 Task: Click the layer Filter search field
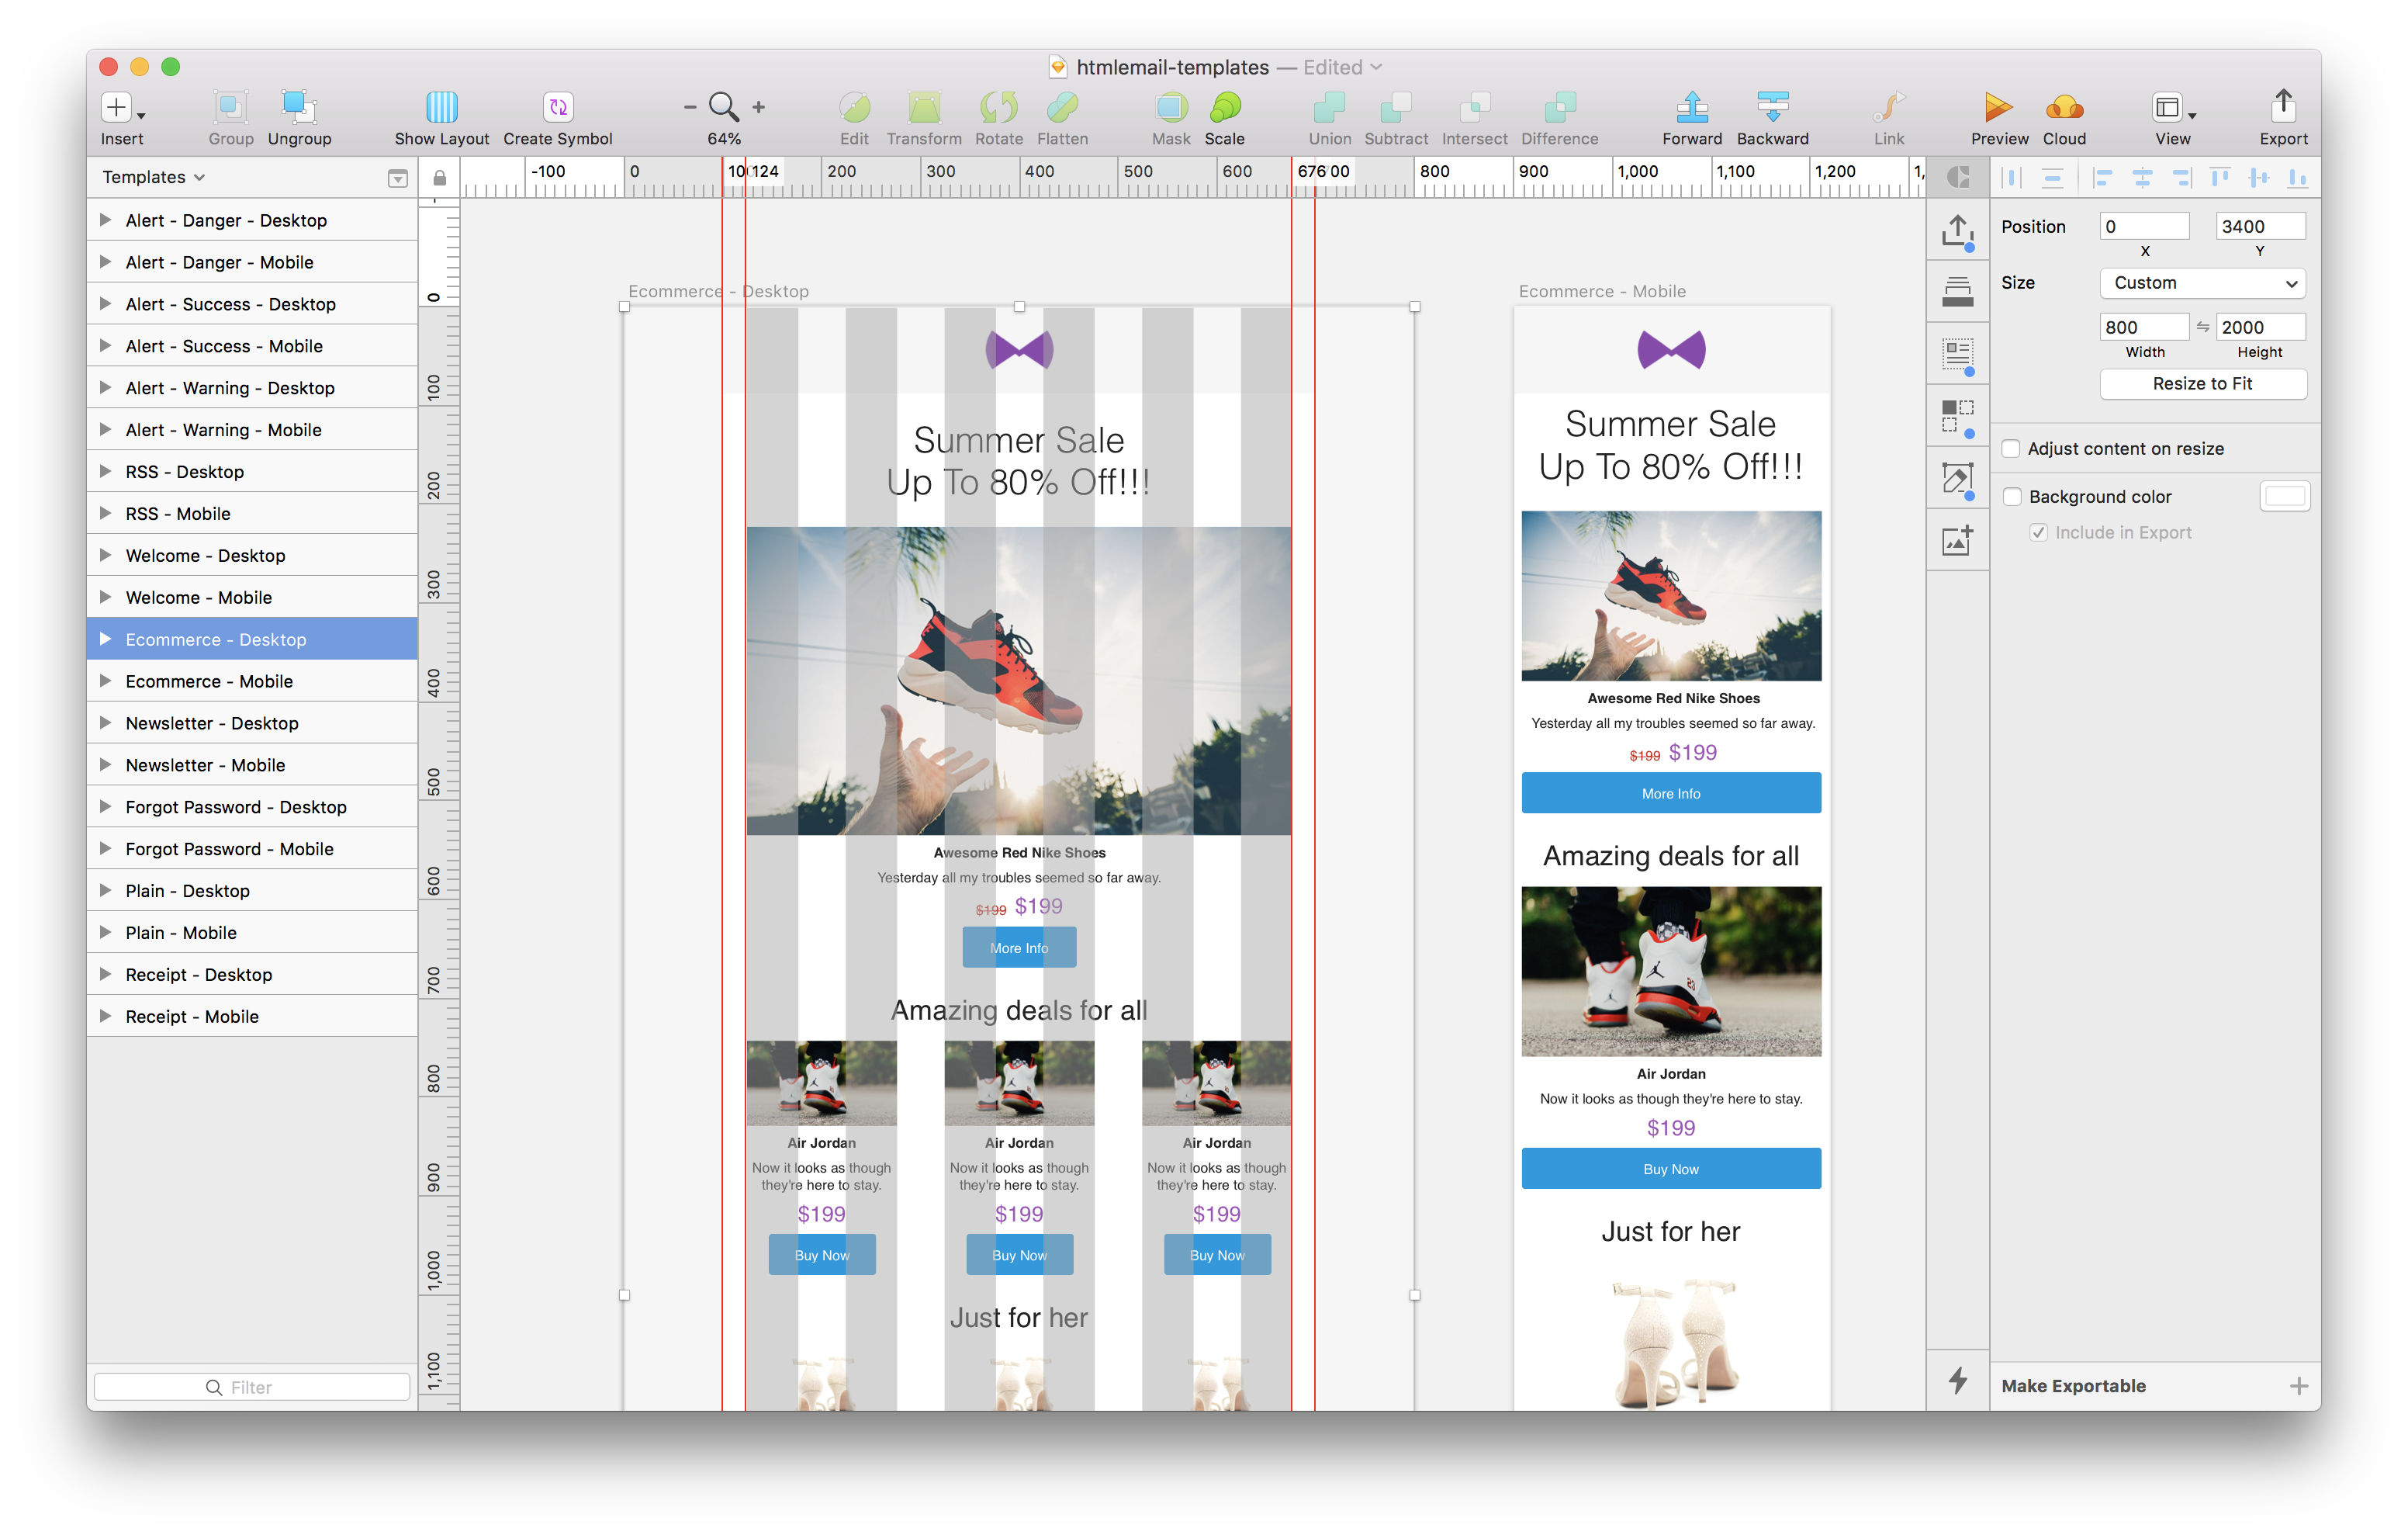252,1387
